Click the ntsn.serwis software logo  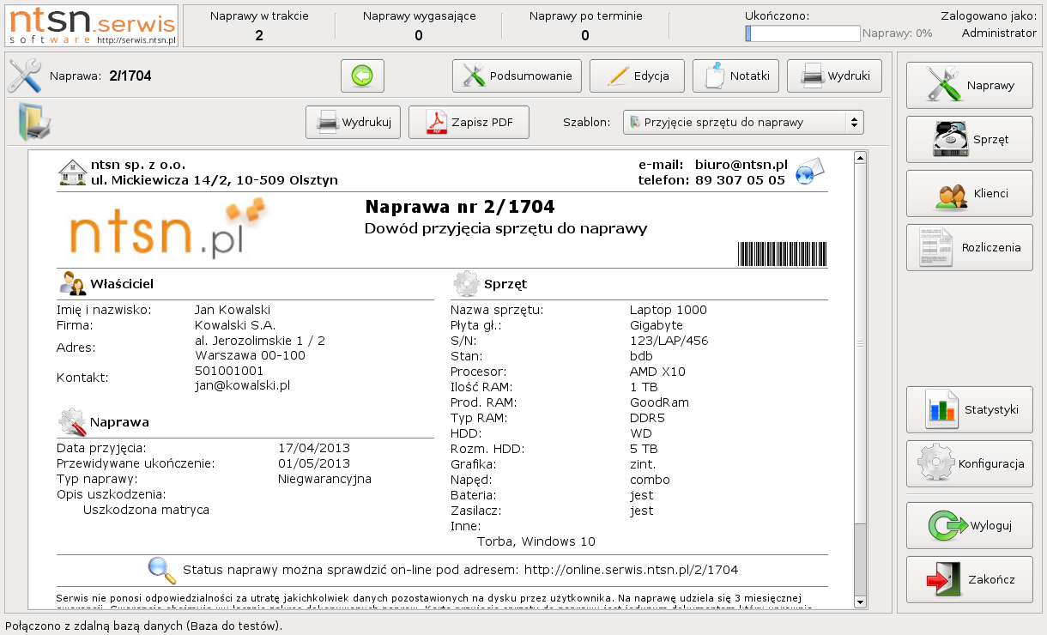click(x=93, y=26)
